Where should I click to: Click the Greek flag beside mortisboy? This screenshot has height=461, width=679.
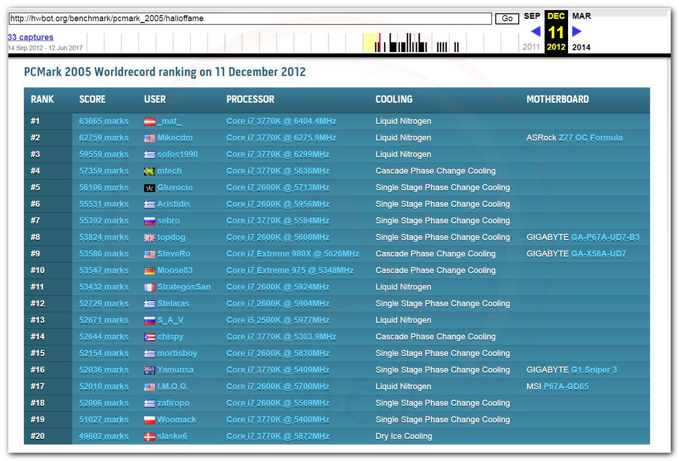149,354
